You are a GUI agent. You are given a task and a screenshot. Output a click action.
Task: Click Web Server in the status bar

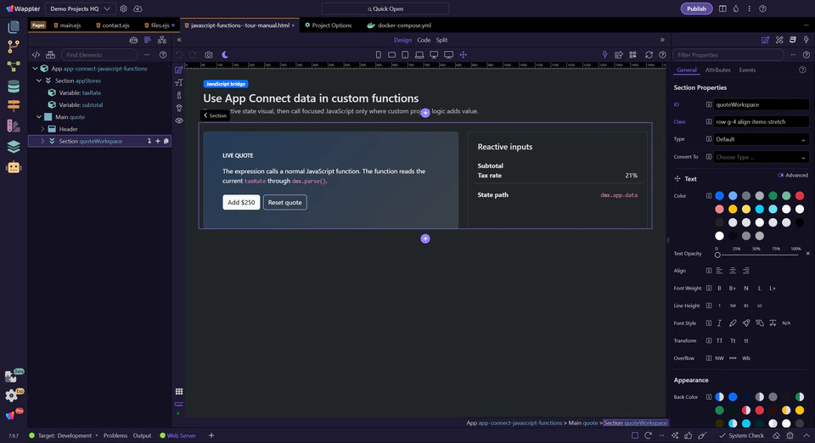(x=177, y=435)
